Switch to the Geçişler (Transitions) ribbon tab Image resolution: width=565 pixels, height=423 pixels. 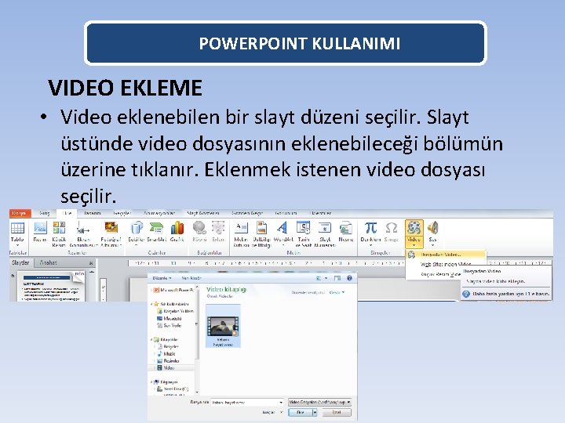coord(122,213)
